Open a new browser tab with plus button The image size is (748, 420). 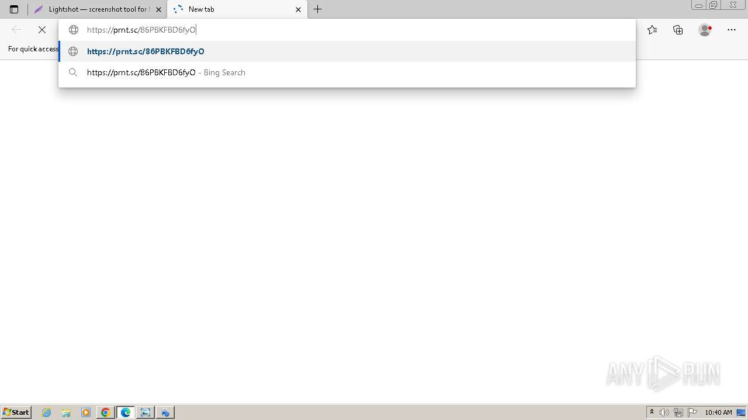(318, 9)
